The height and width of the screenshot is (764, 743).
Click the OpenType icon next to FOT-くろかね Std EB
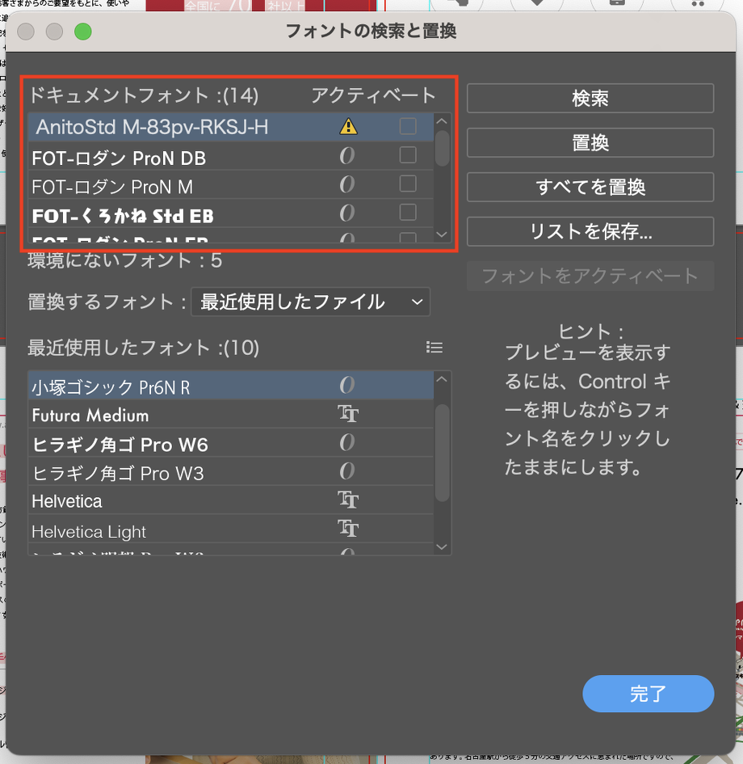(x=347, y=213)
